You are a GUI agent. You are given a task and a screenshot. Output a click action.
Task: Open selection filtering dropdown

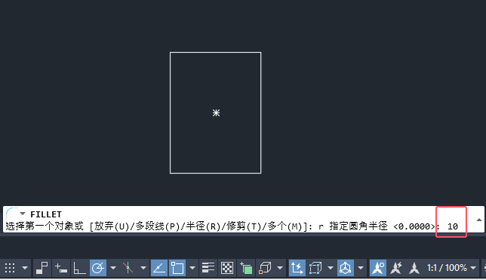pyautogui.click(x=331, y=268)
